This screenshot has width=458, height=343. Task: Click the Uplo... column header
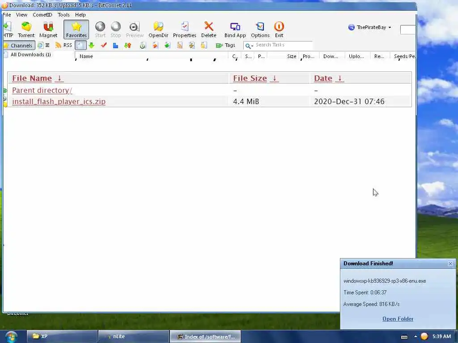pos(357,56)
